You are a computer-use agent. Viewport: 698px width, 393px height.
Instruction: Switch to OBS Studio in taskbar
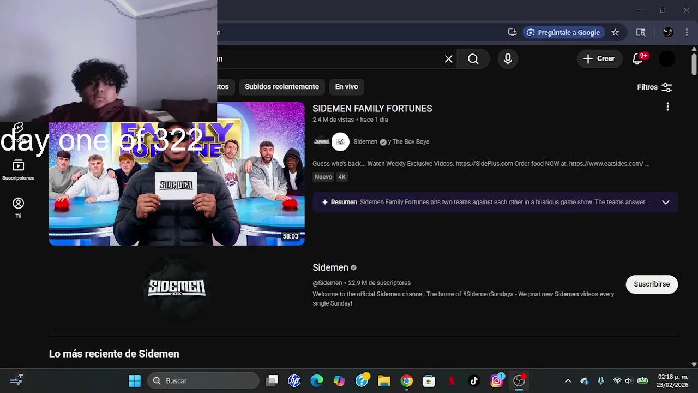(x=519, y=381)
